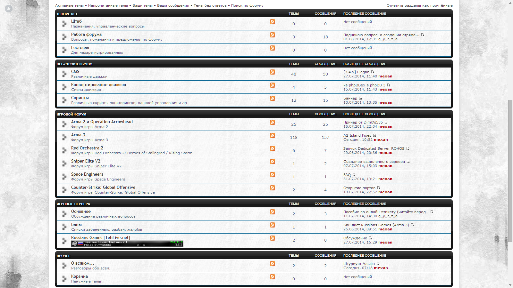Open Поиск по форуму link
Screen dimensions: 513x288
click(x=247, y=5)
